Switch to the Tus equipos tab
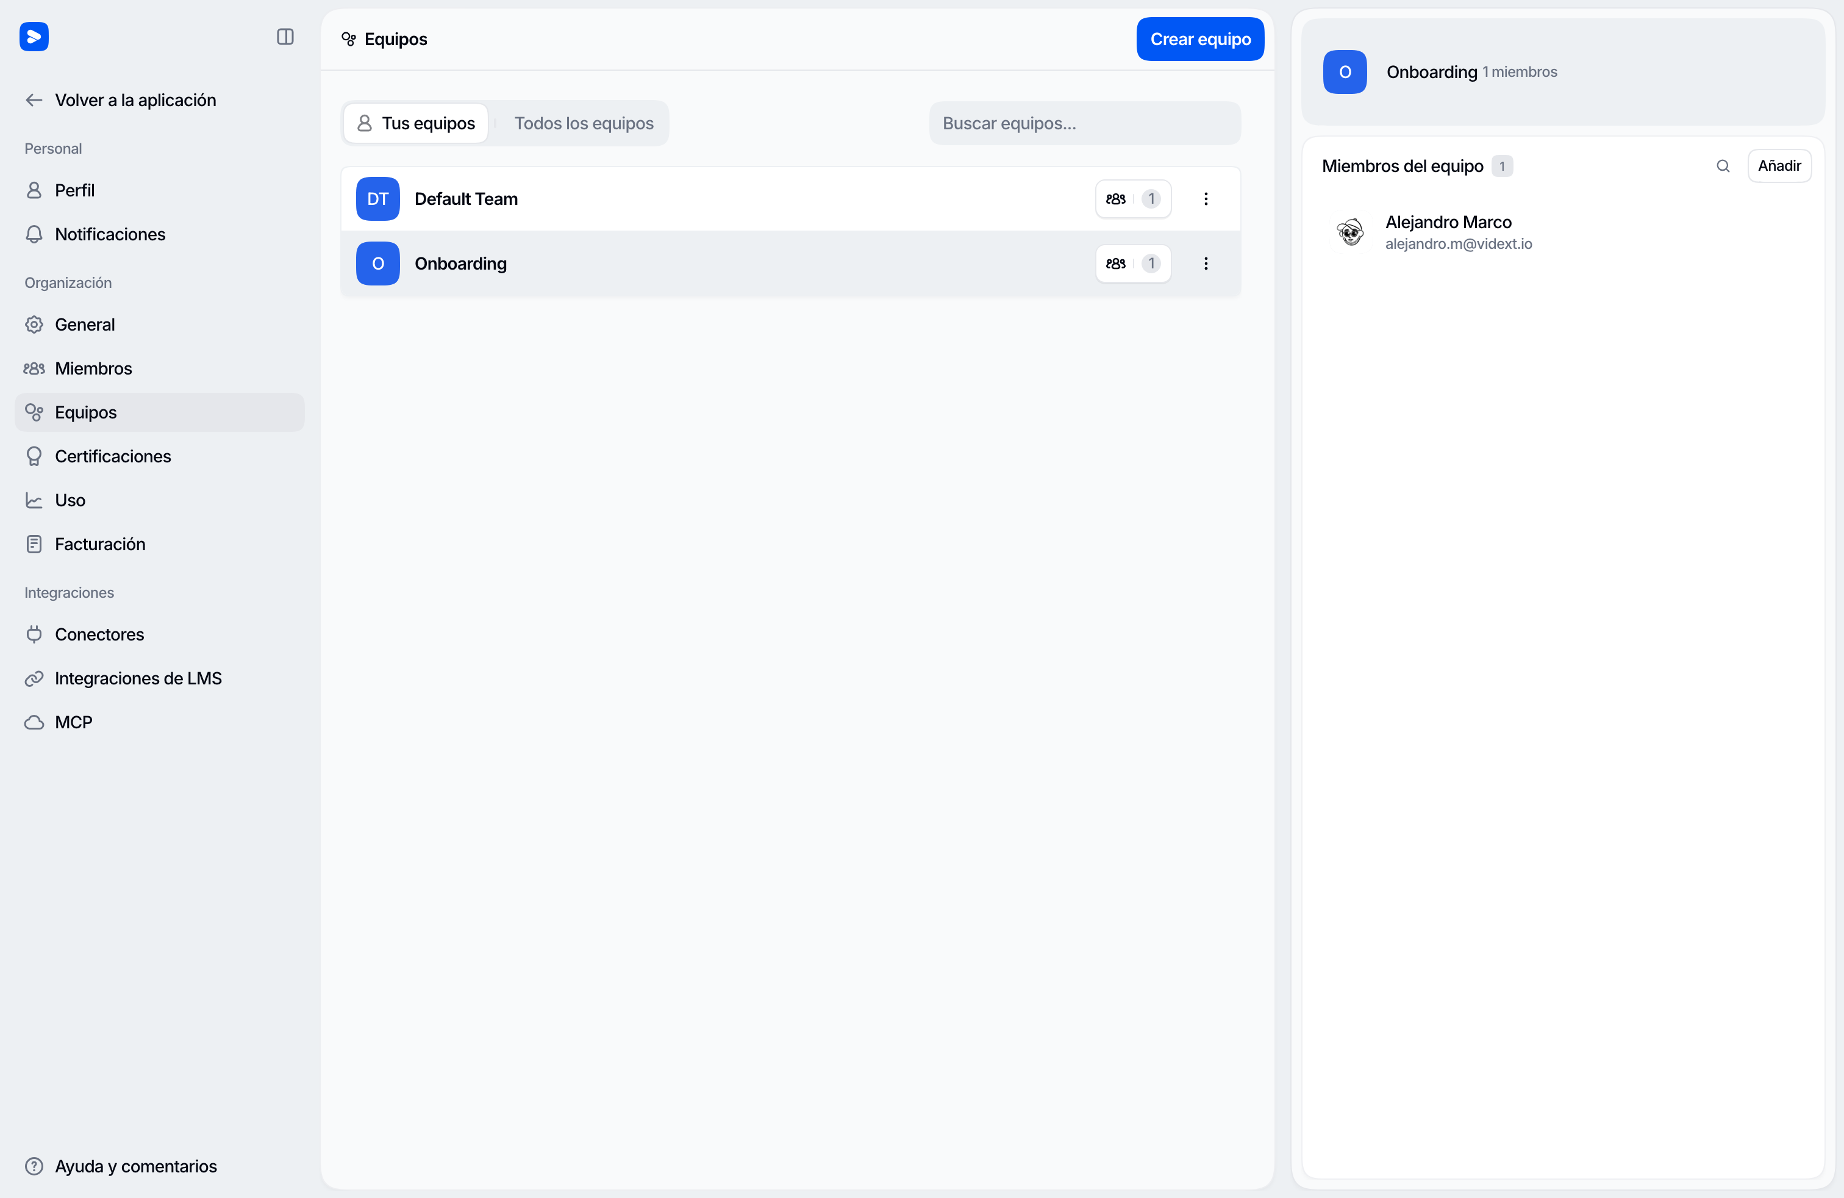 pyautogui.click(x=416, y=123)
